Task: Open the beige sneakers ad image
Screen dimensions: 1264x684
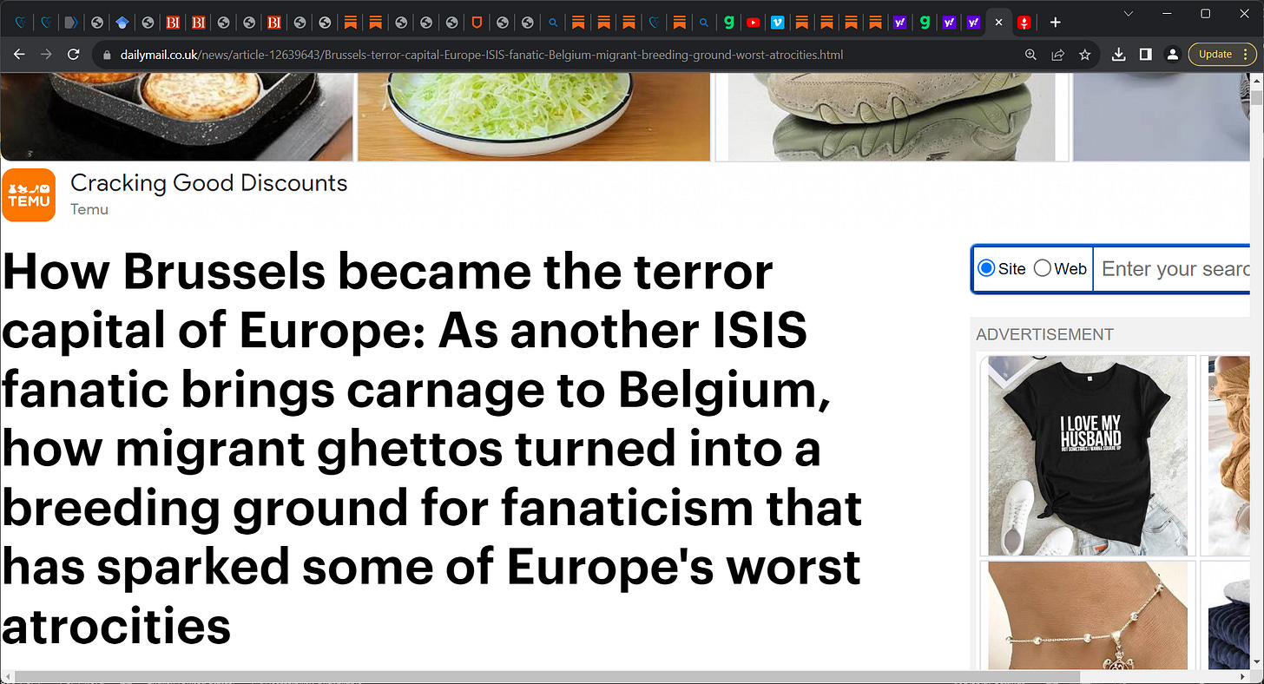Action: pos(892,117)
